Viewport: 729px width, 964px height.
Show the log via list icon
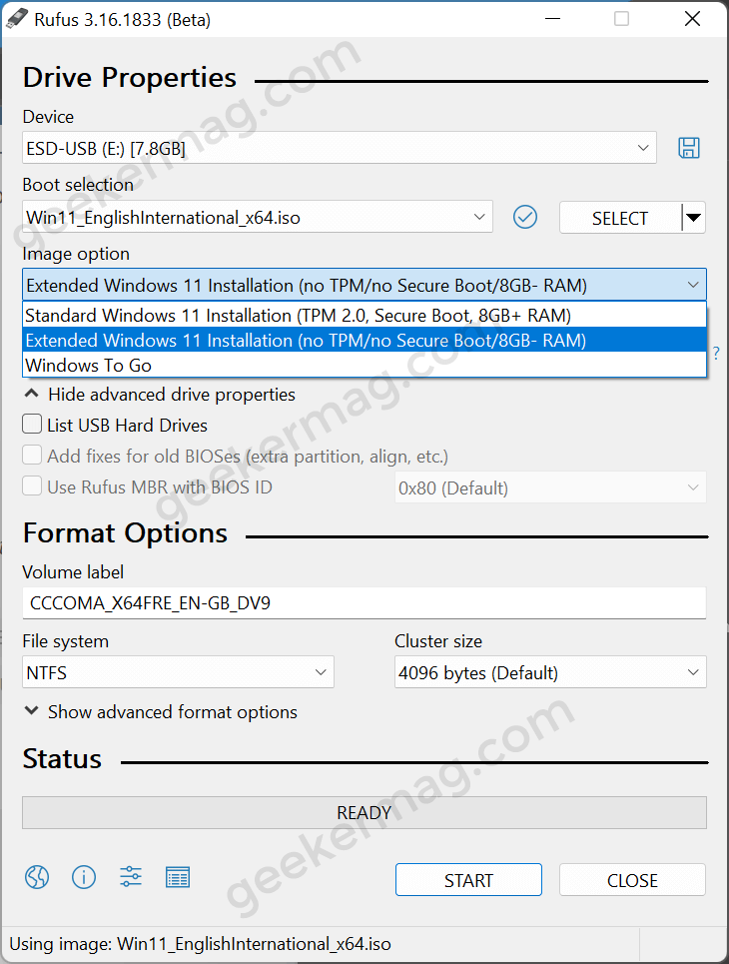click(178, 877)
